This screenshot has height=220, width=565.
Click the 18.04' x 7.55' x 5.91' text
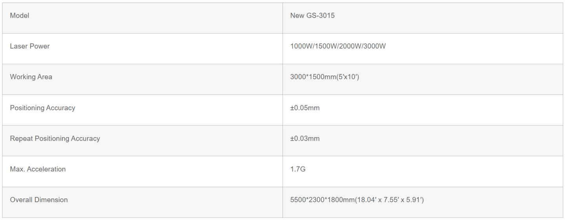389,200
